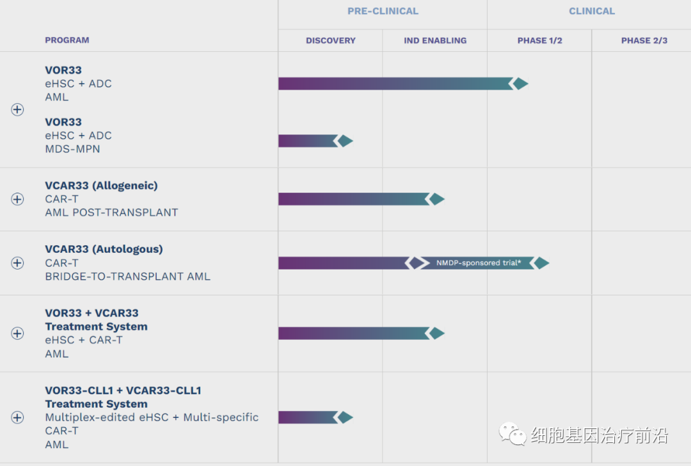Click the VCAR33 Allogeneic progress diamond marker
This screenshot has width=691, height=466.
437,199
